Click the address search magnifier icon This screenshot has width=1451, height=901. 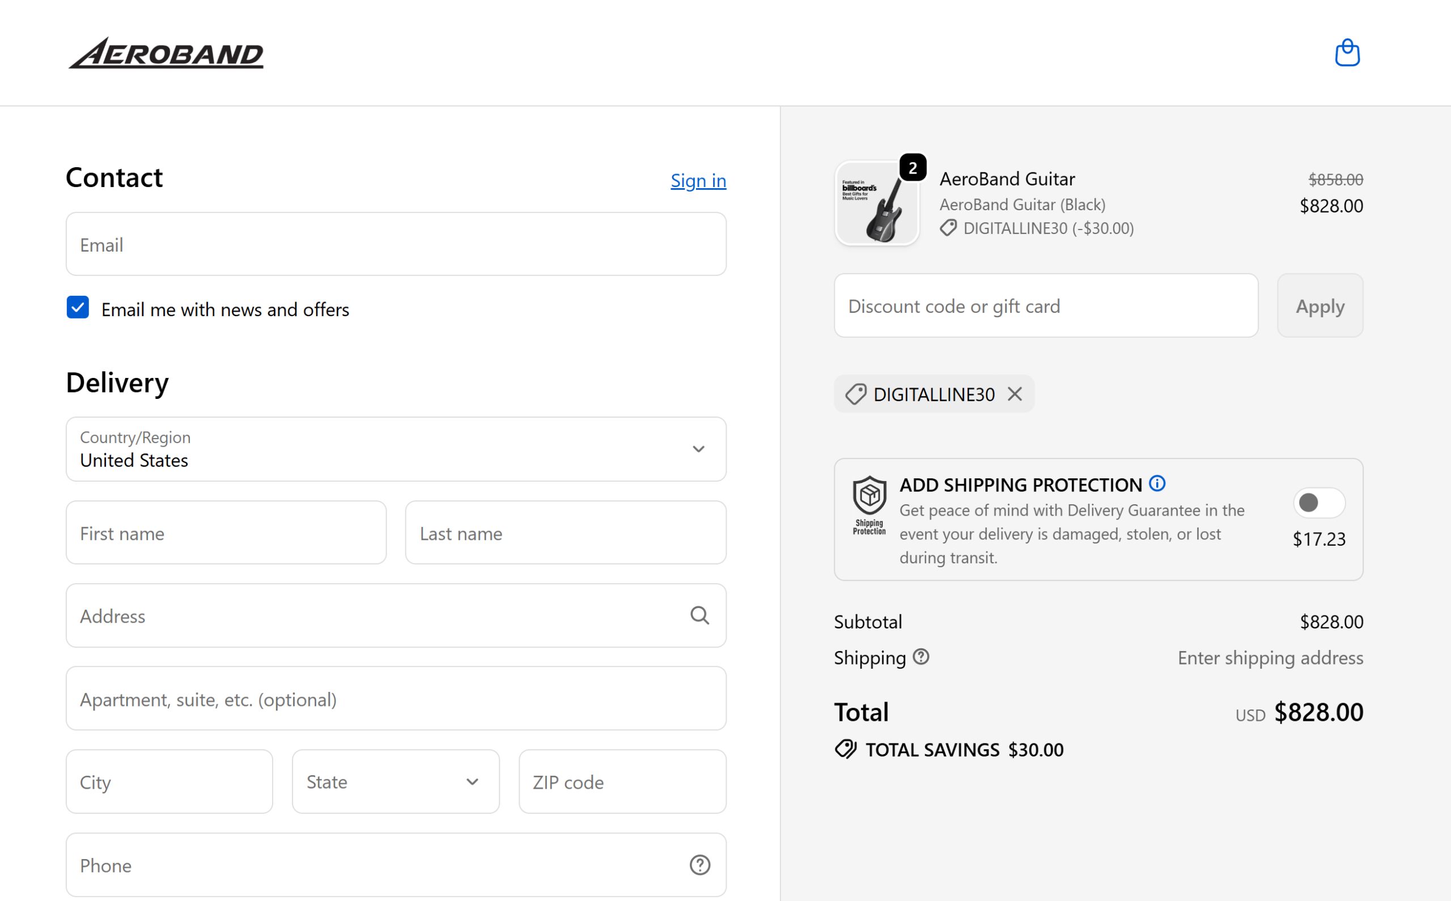699,615
